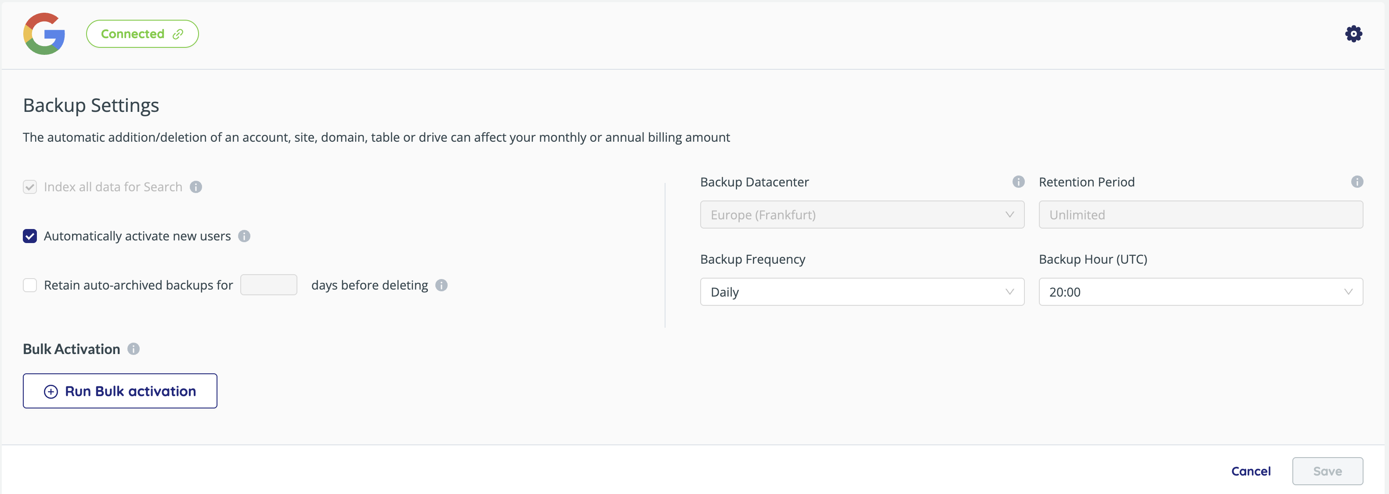Click info icon after days before deleting
Viewport: 1389px width, 494px height.
(x=441, y=285)
